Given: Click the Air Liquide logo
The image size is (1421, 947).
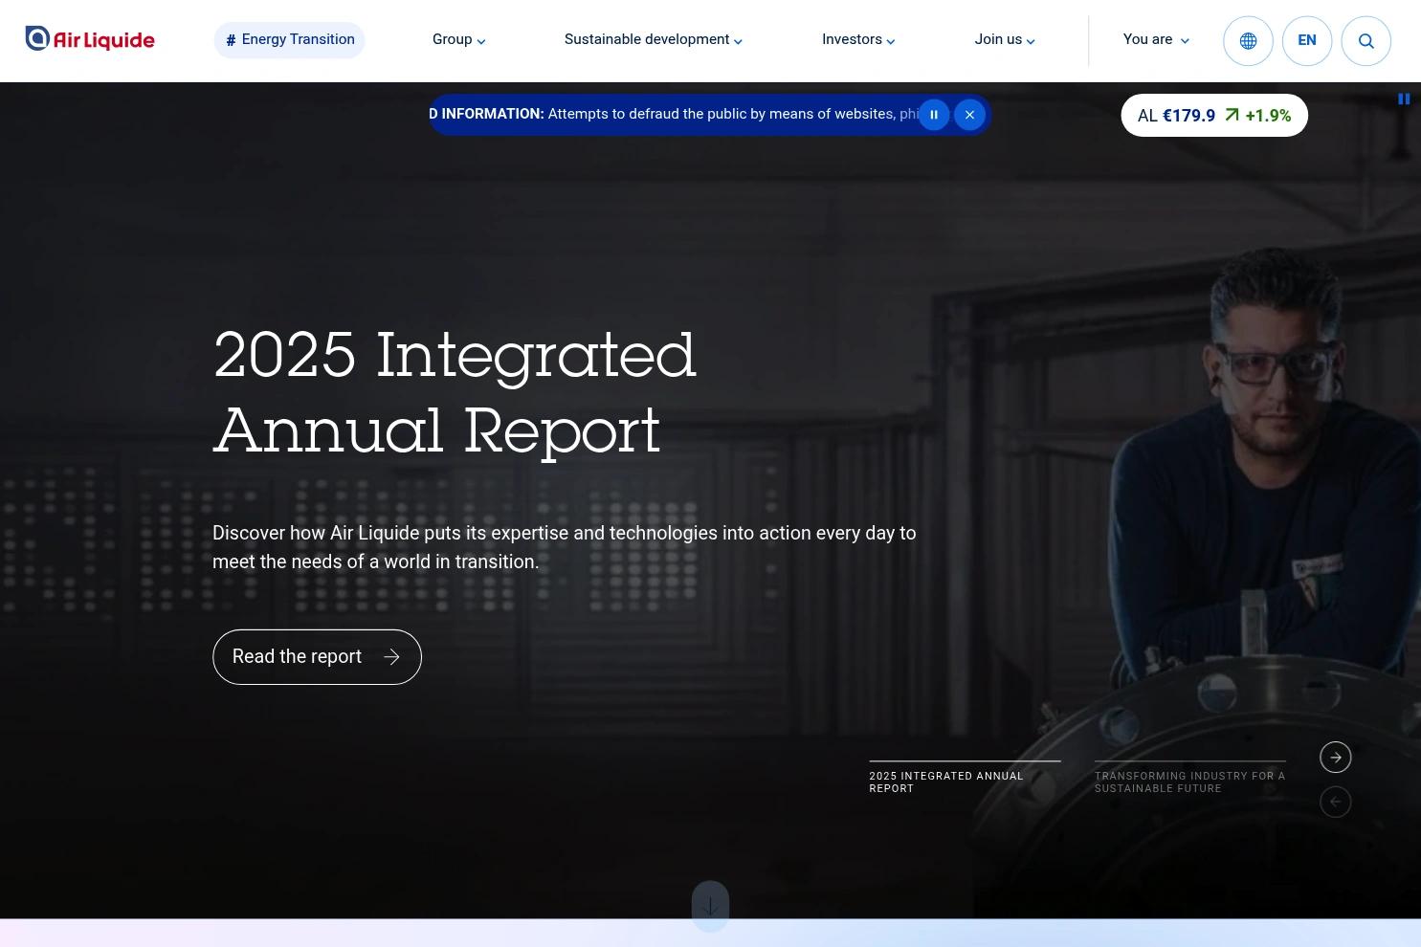Looking at the screenshot, I should 90,39.
